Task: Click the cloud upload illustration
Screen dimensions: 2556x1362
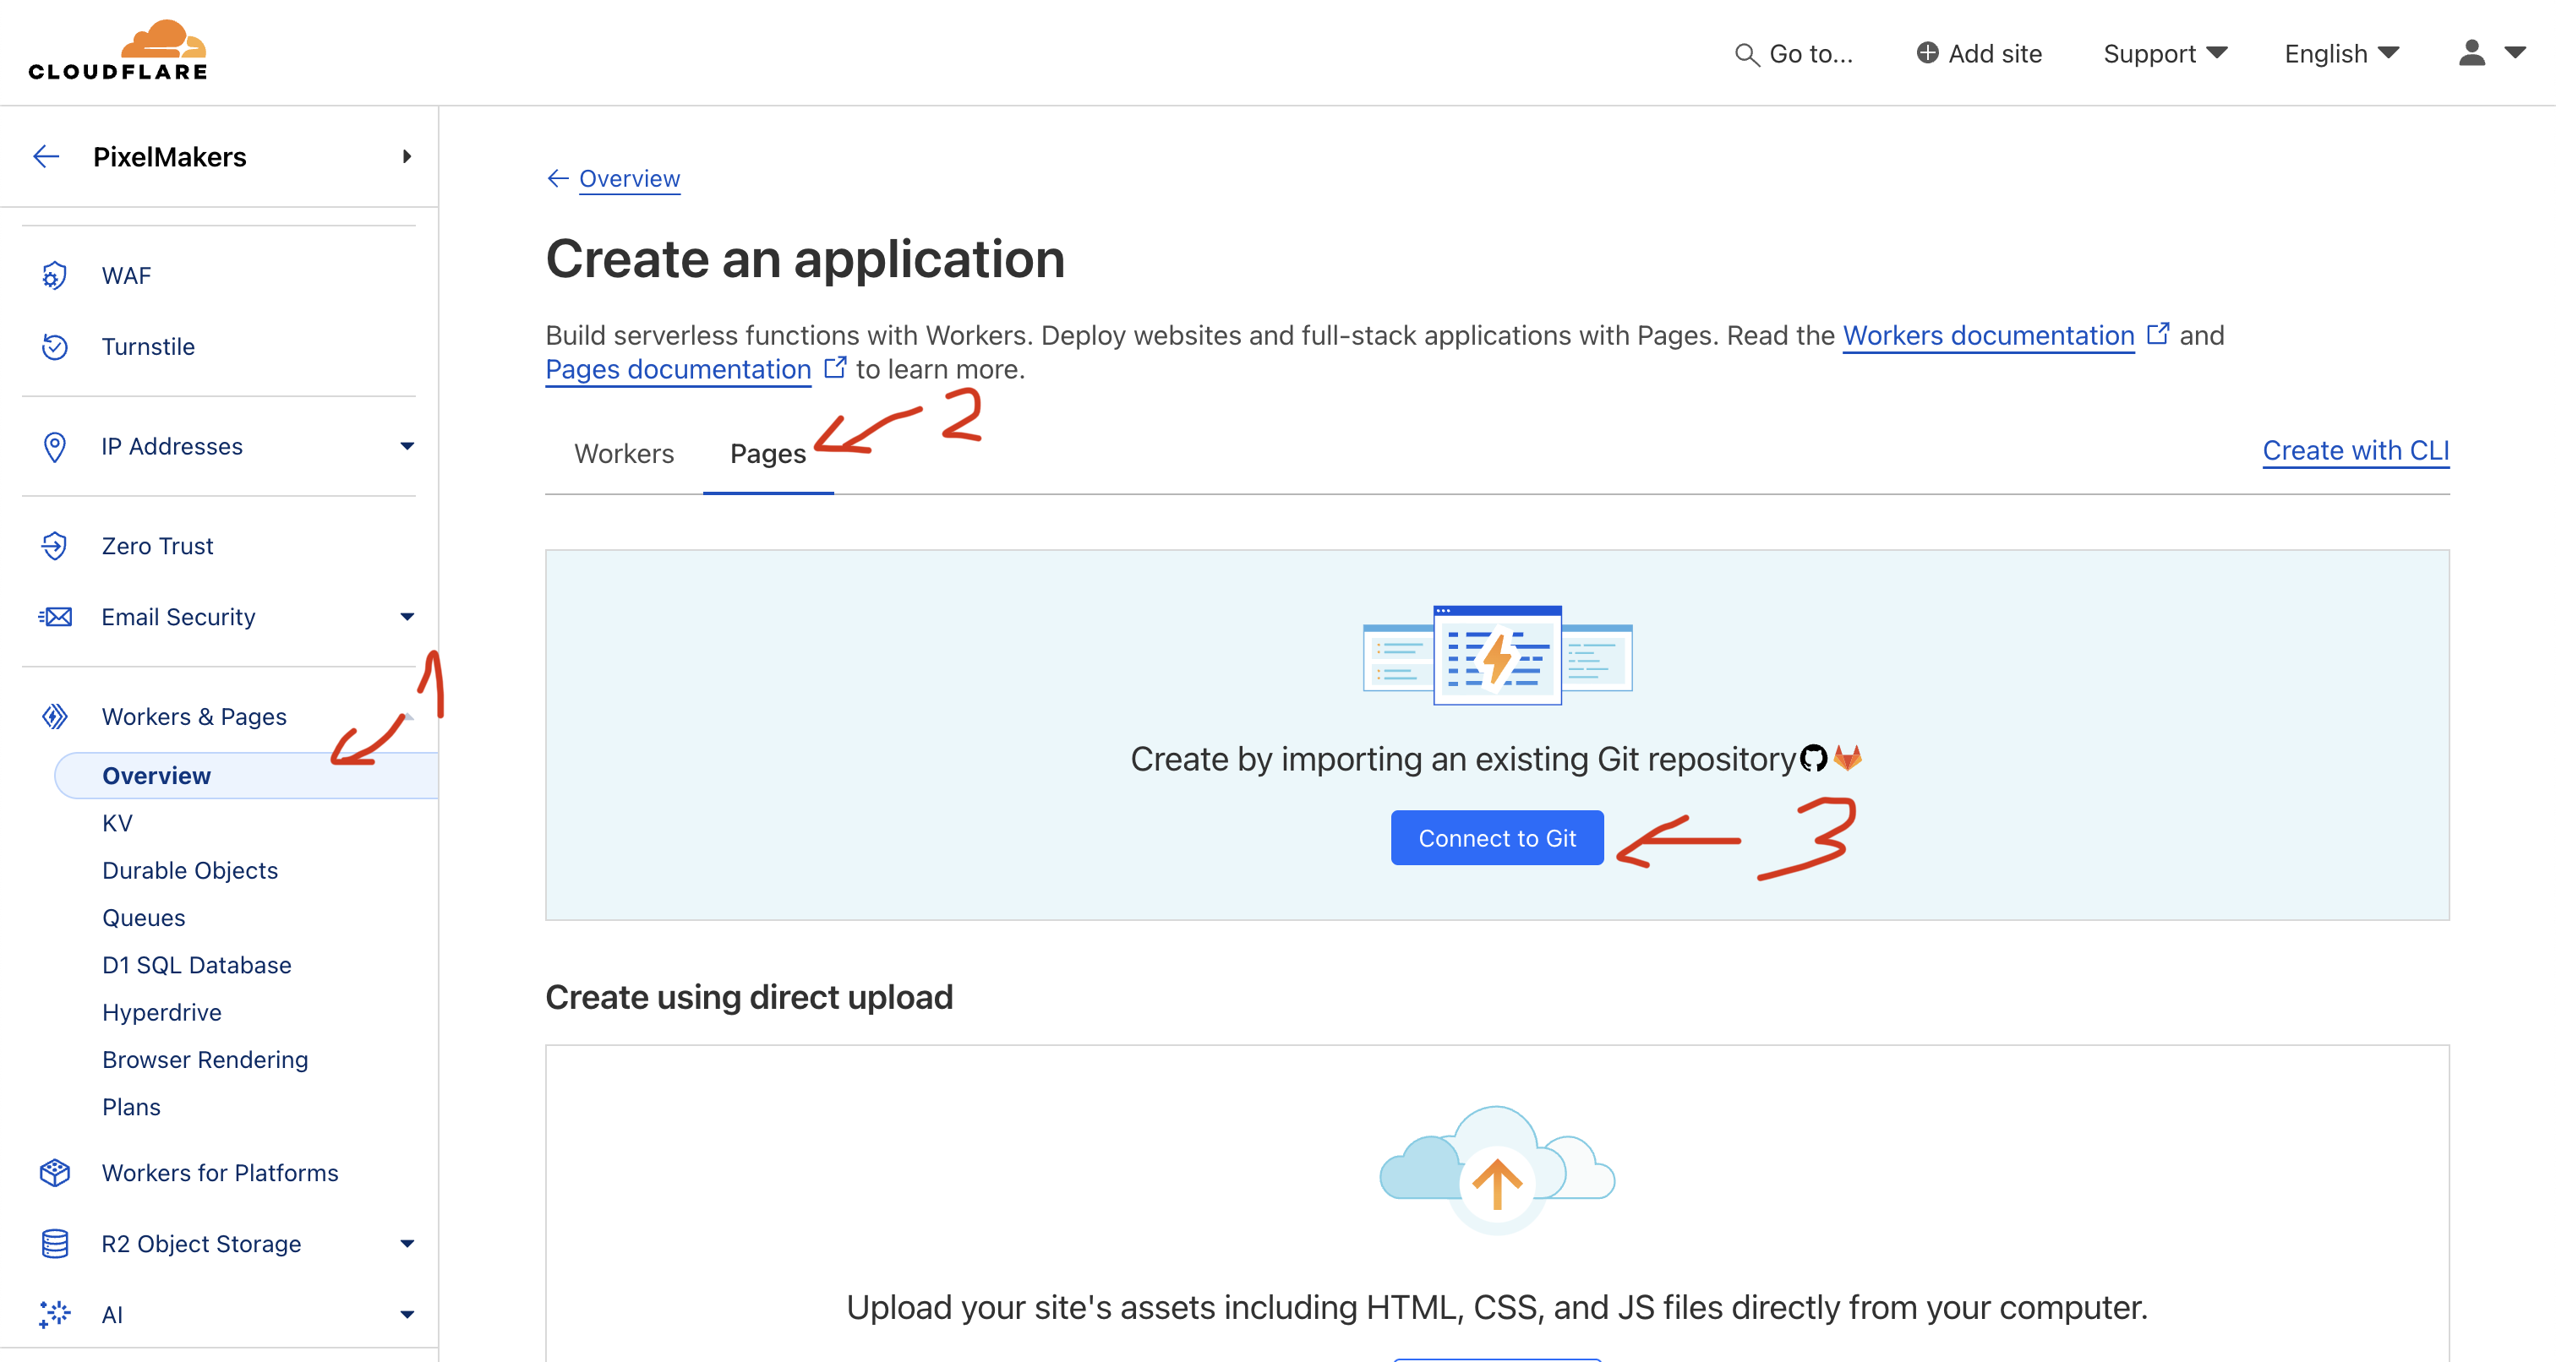Action: tap(1497, 1169)
